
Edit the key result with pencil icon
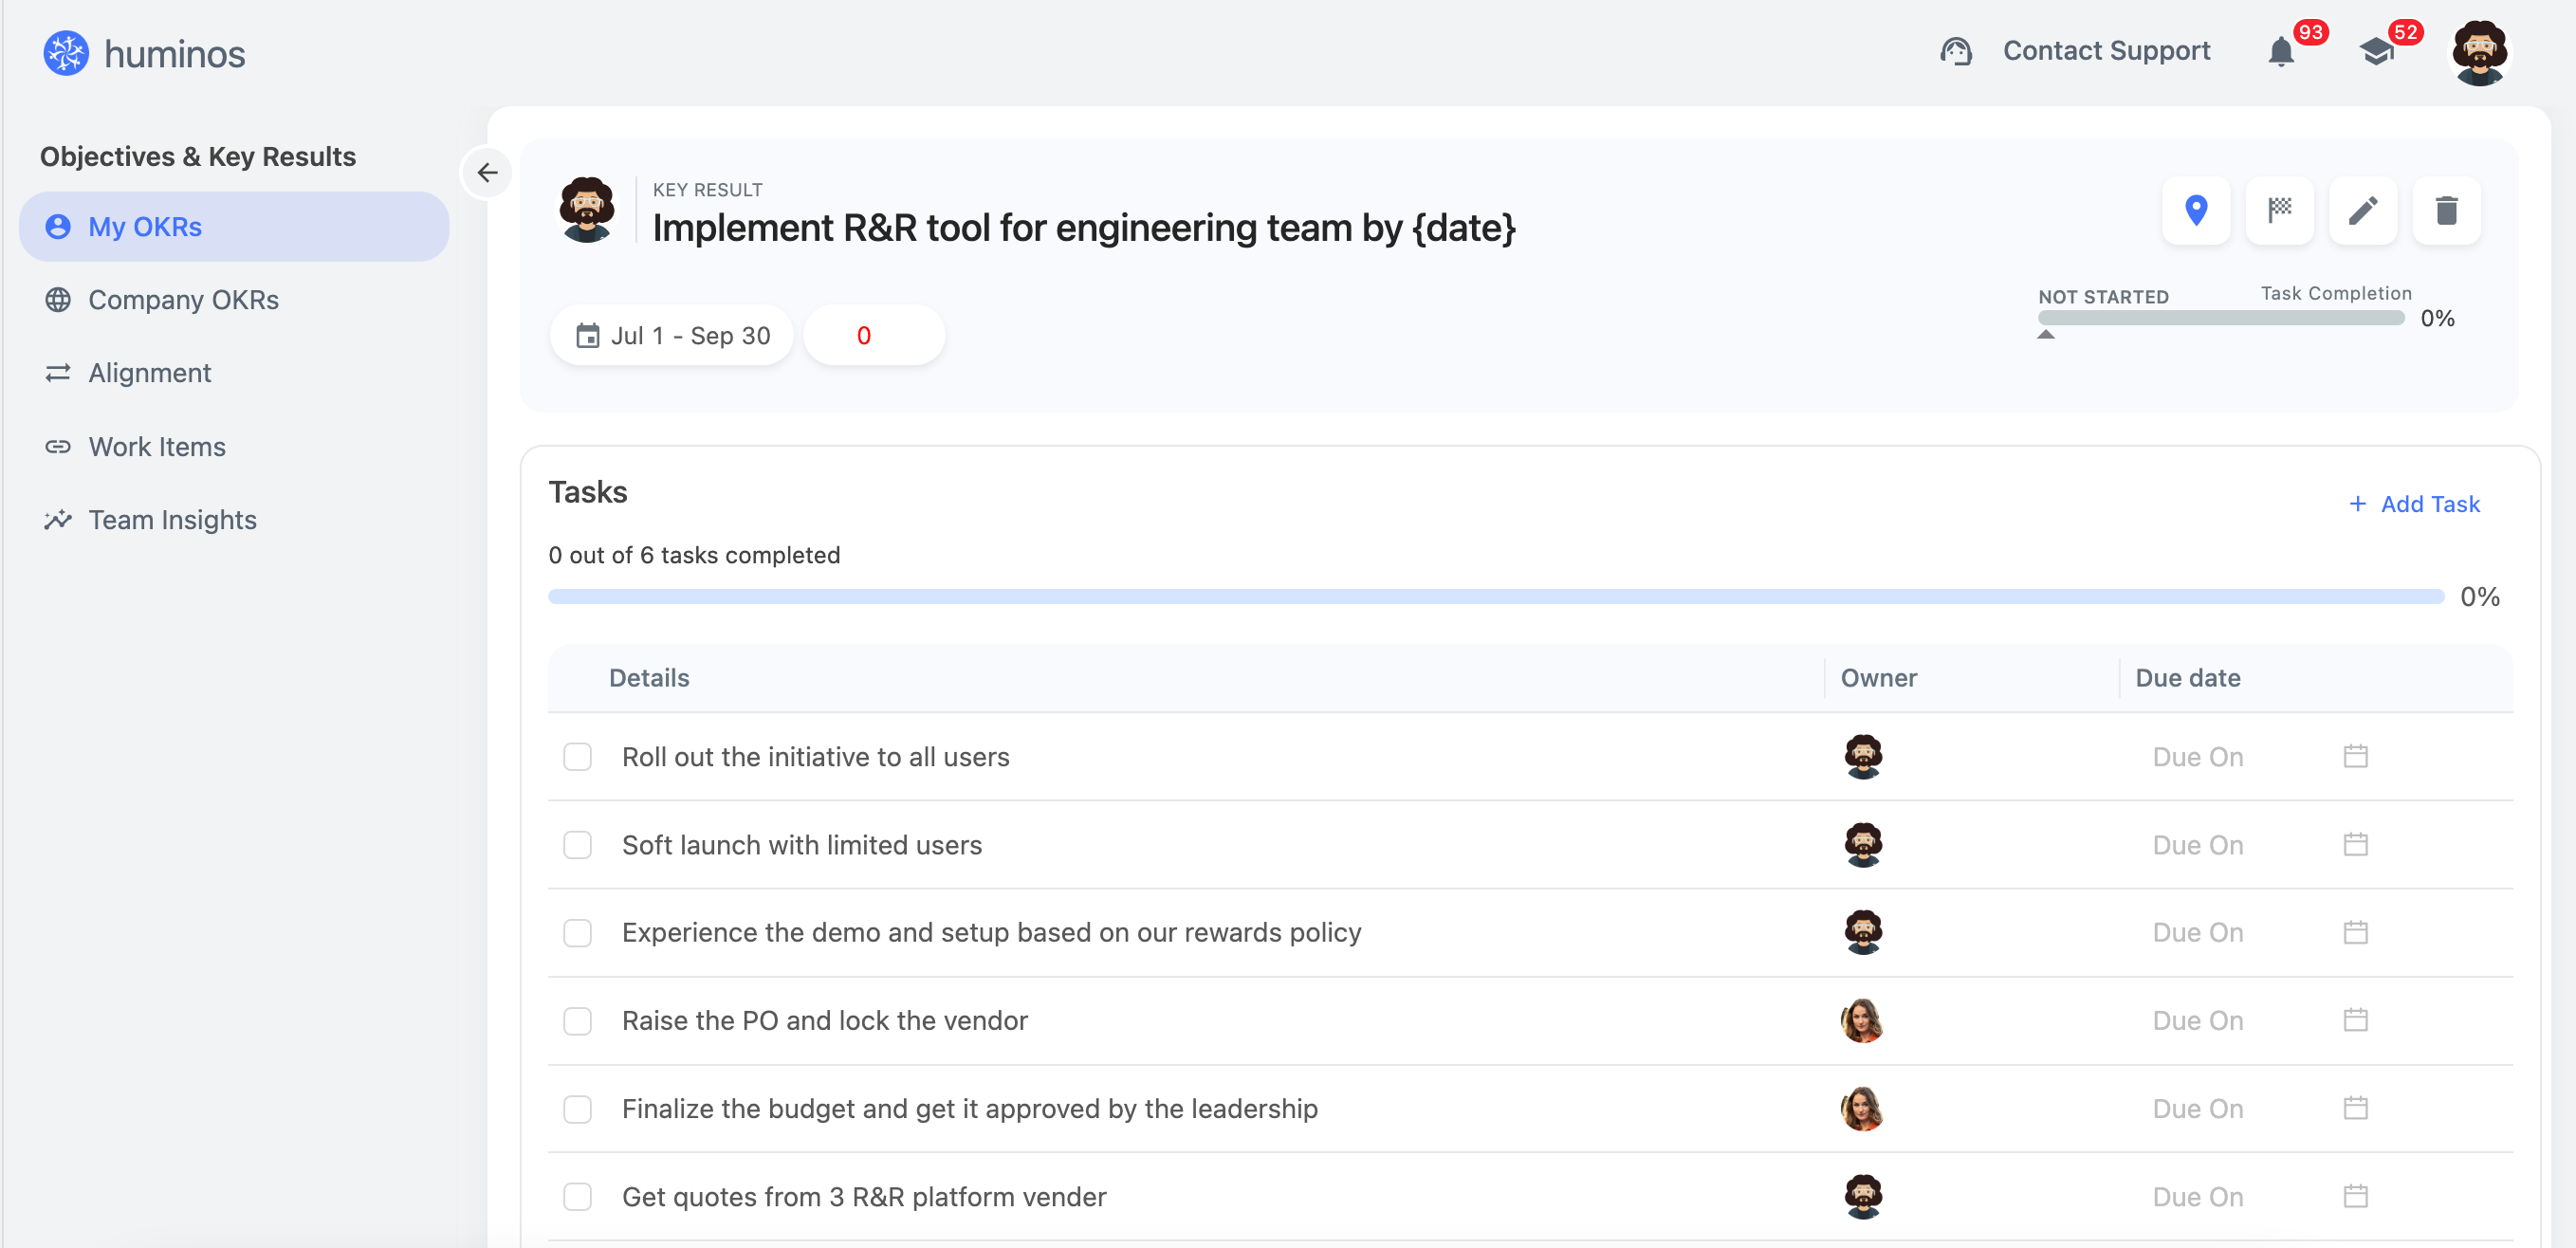point(2363,210)
